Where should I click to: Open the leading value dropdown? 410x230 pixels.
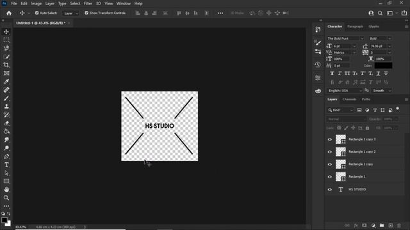389,46
